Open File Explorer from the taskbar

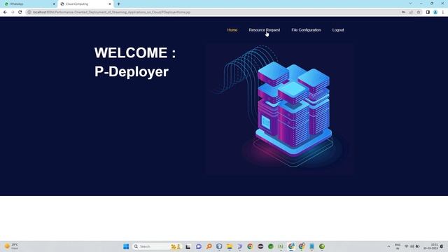pos(230,246)
